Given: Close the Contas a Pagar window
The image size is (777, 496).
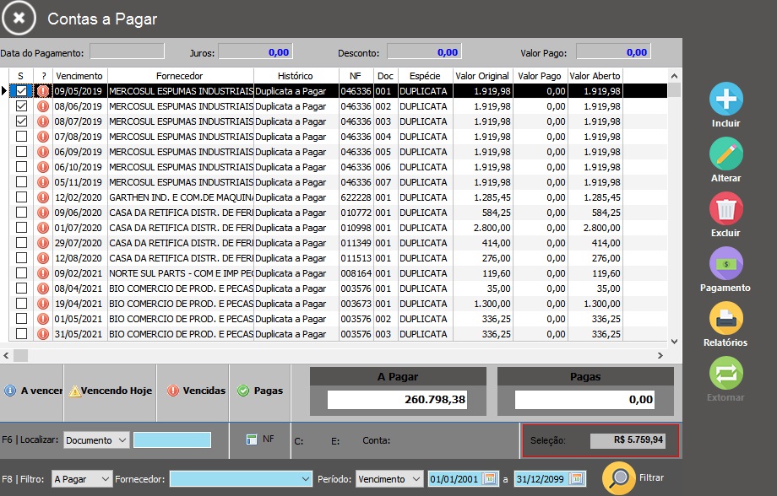Looking at the screenshot, I should tap(19, 18).
